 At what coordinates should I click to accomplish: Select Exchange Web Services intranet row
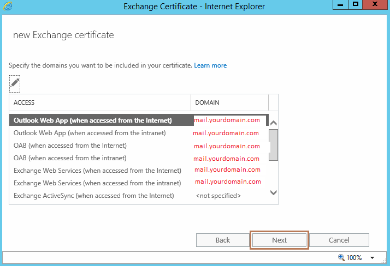(x=139, y=183)
